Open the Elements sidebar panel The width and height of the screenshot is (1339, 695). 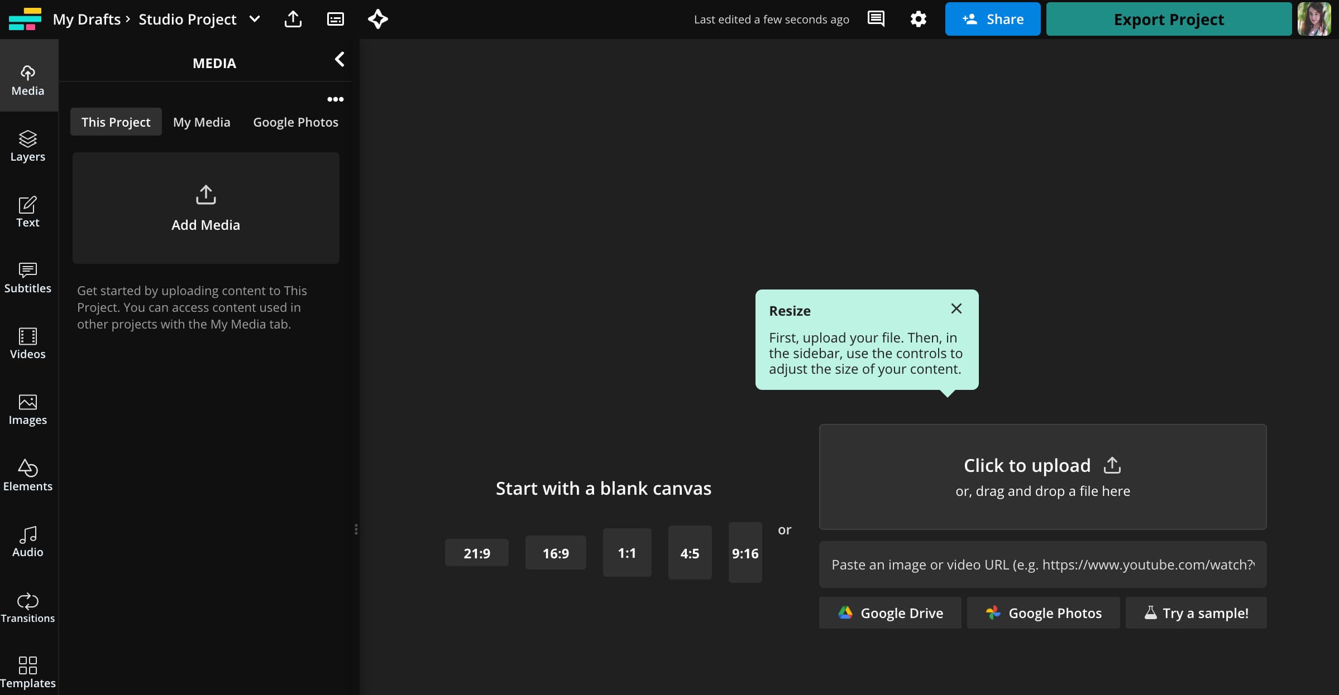pyautogui.click(x=28, y=475)
